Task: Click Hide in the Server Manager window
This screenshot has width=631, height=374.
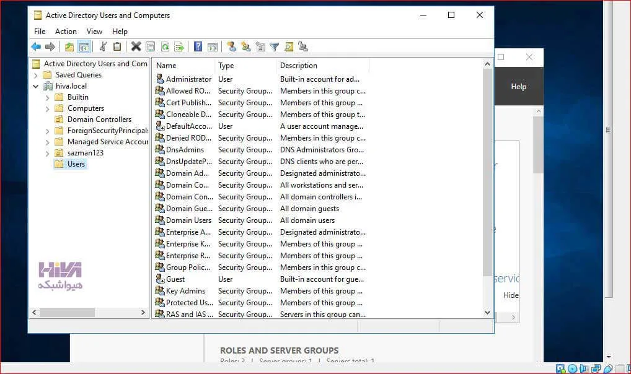Action: pos(511,295)
